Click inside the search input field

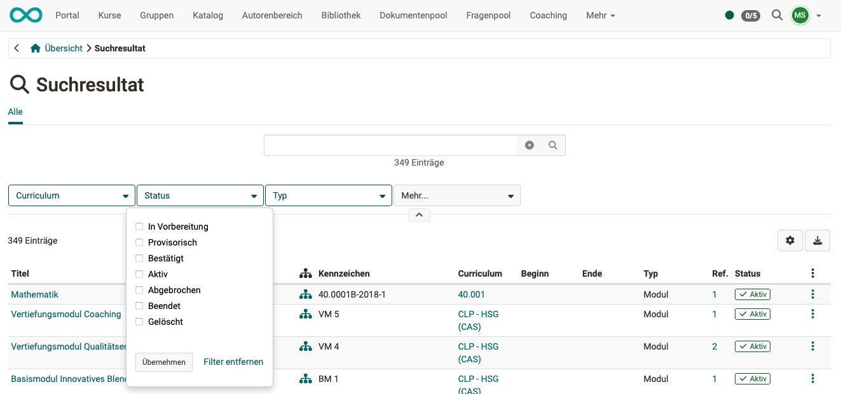point(391,145)
